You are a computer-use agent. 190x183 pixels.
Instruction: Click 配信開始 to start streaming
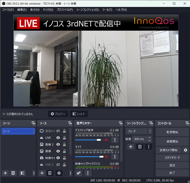coord(172,132)
